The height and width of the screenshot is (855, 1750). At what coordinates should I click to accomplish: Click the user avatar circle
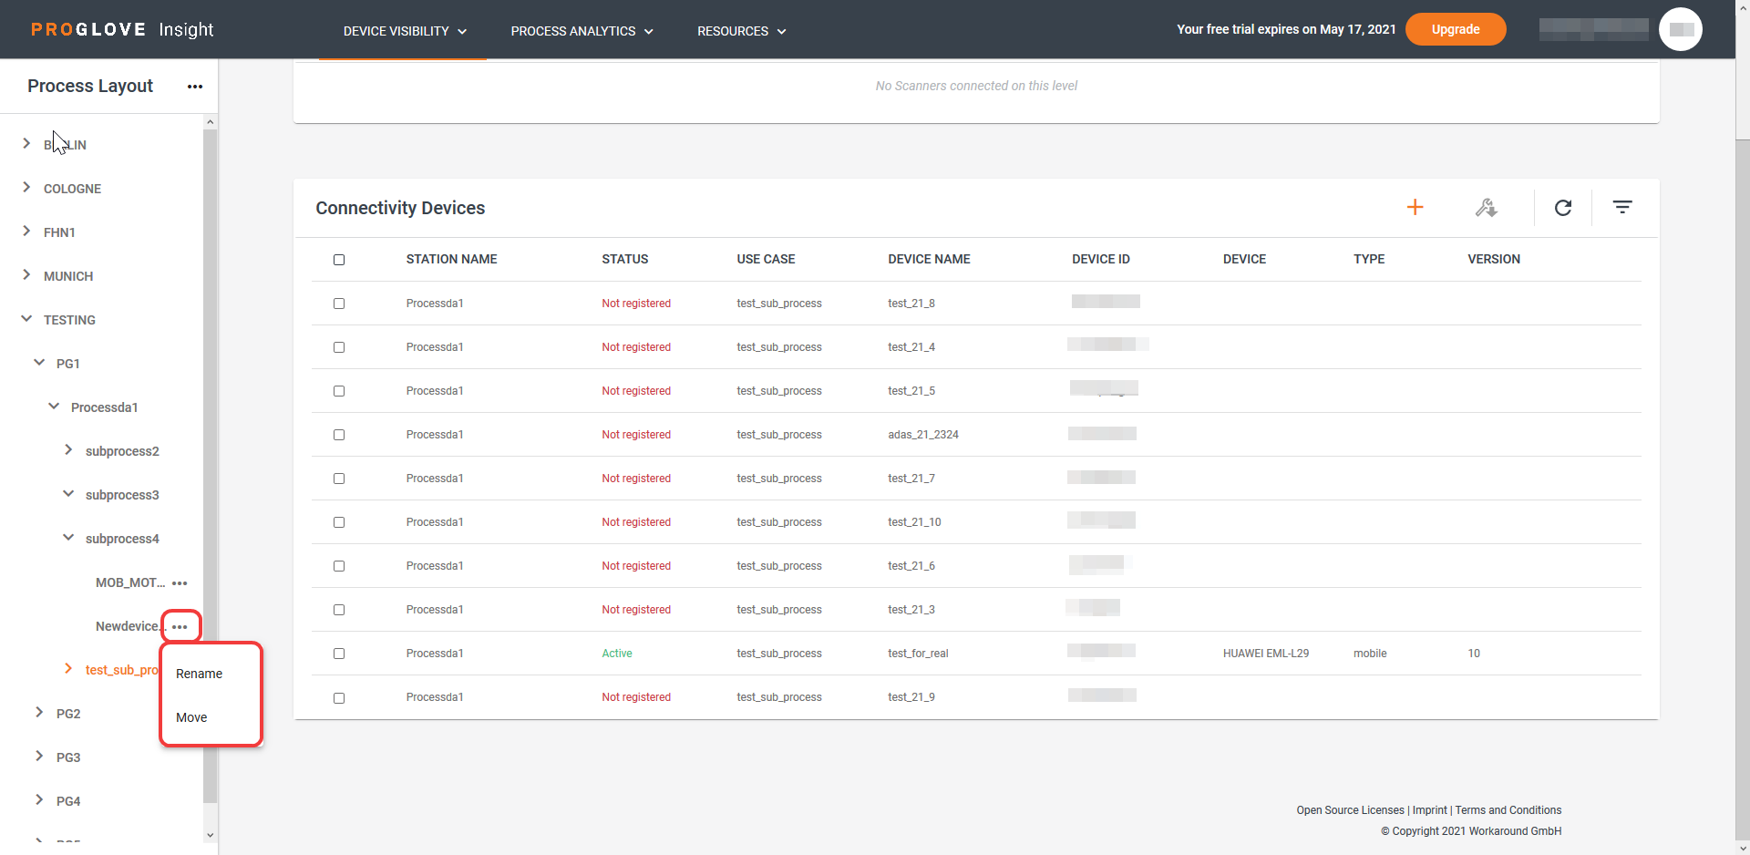click(x=1681, y=29)
